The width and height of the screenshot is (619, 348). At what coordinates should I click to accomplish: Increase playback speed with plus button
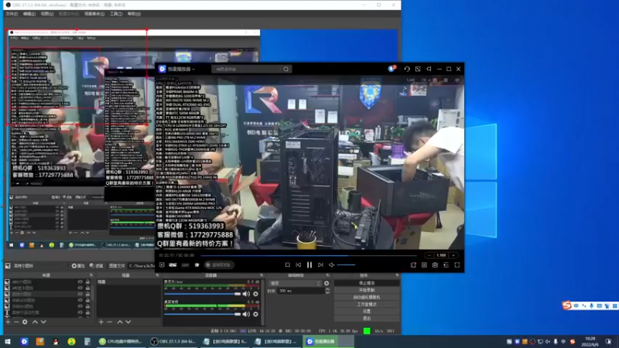click(x=453, y=255)
